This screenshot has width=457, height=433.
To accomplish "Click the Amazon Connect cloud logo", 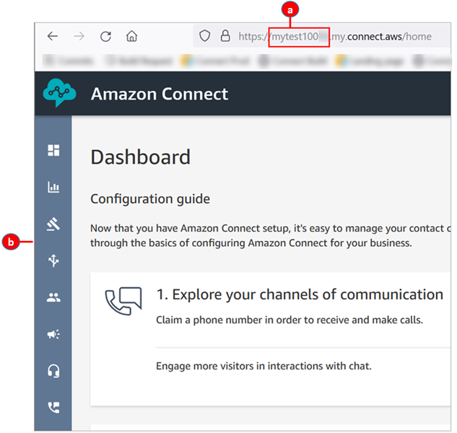I will tap(59, 92).
